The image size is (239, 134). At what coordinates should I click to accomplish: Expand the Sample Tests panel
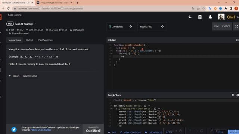click(233, 95)
